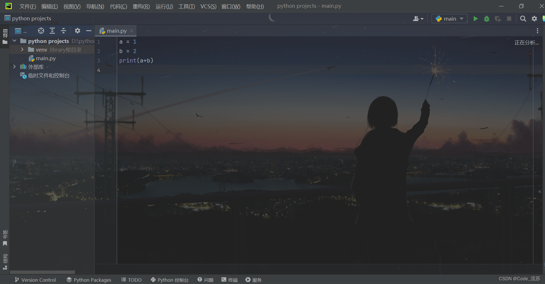This screenshot has height=284, width=545.
Task: Collapse the python projects root folder
Action: 14,41
